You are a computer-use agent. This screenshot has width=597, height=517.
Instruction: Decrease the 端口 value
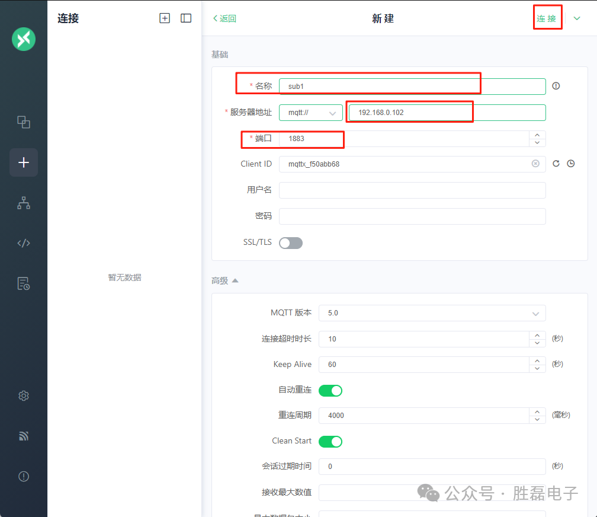click(x=537, y=143)
